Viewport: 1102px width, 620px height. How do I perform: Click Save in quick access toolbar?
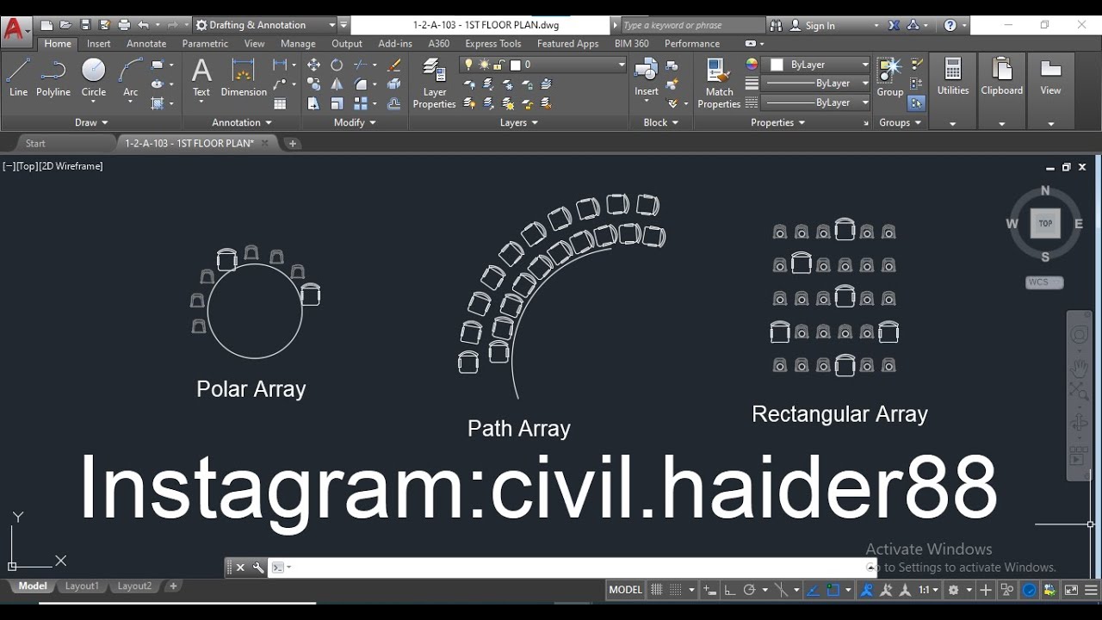[84, 25]
